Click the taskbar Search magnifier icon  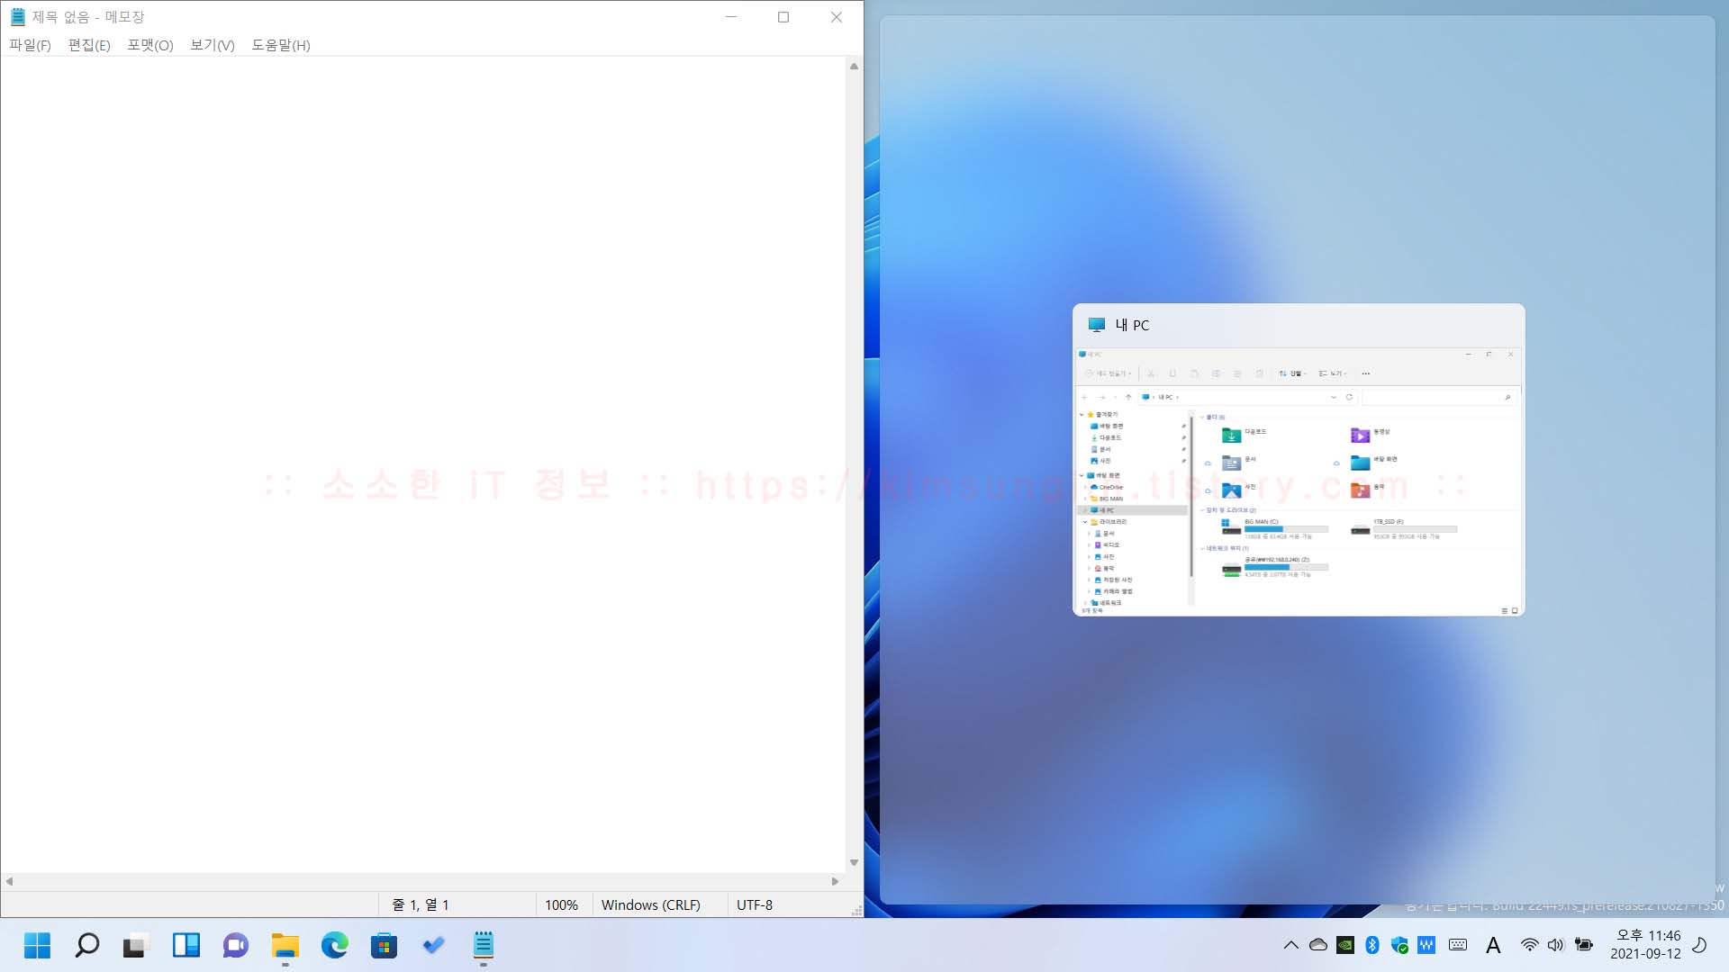coord(86,945)
